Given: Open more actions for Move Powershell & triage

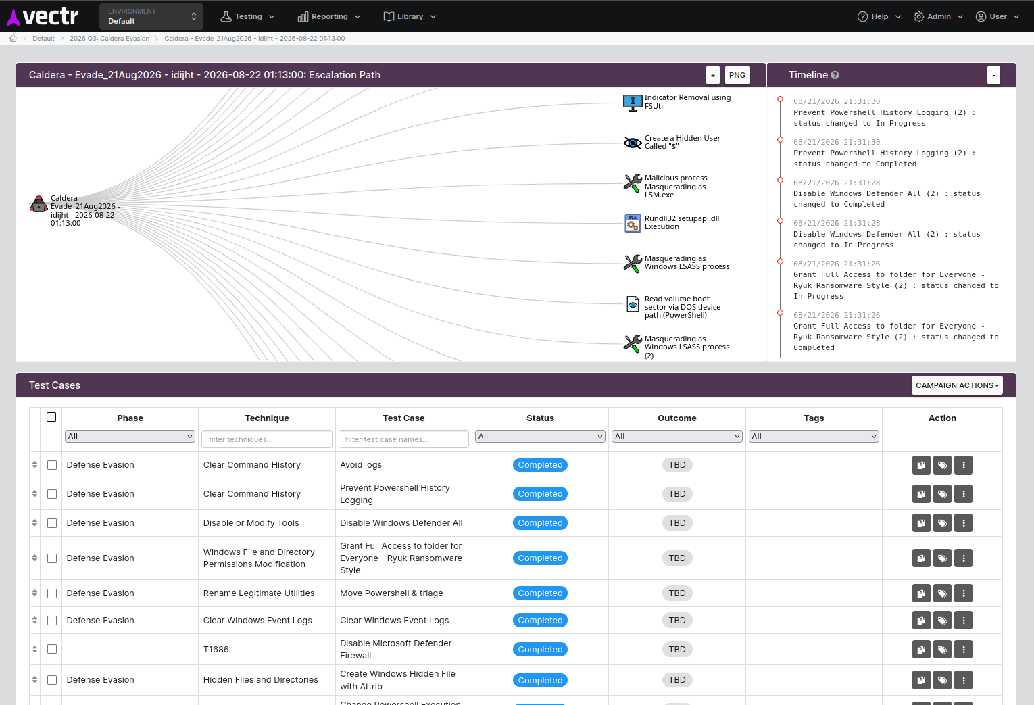Looking at the screenshot, I should [964, 593].
